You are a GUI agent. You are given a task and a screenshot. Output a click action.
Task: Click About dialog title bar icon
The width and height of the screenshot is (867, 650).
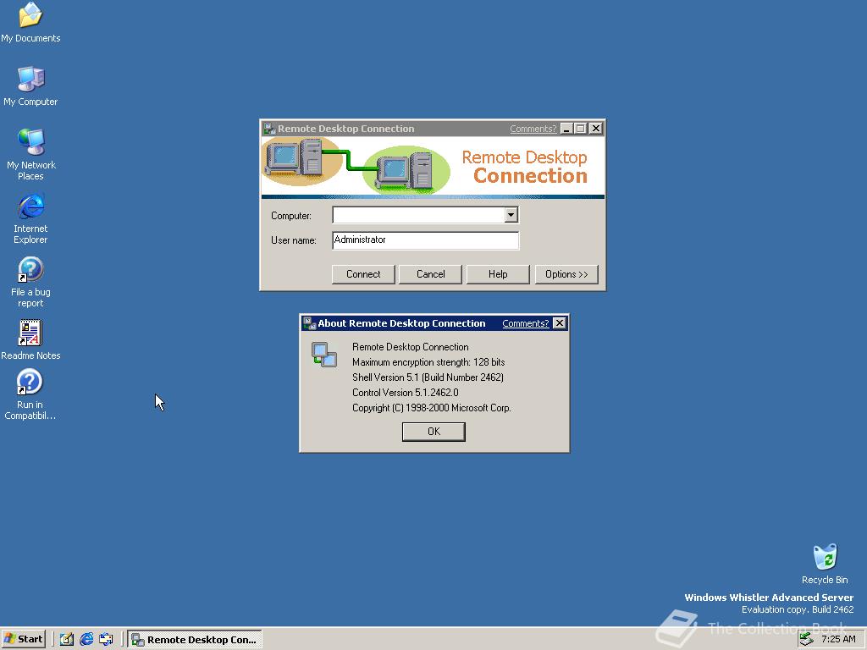pos(310,323)
